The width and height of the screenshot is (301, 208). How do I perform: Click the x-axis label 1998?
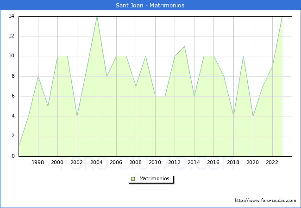(x=38, y=162)
